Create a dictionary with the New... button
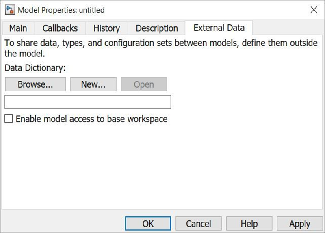The width and height of the screenshot is (325, 233). click(93, 84)
